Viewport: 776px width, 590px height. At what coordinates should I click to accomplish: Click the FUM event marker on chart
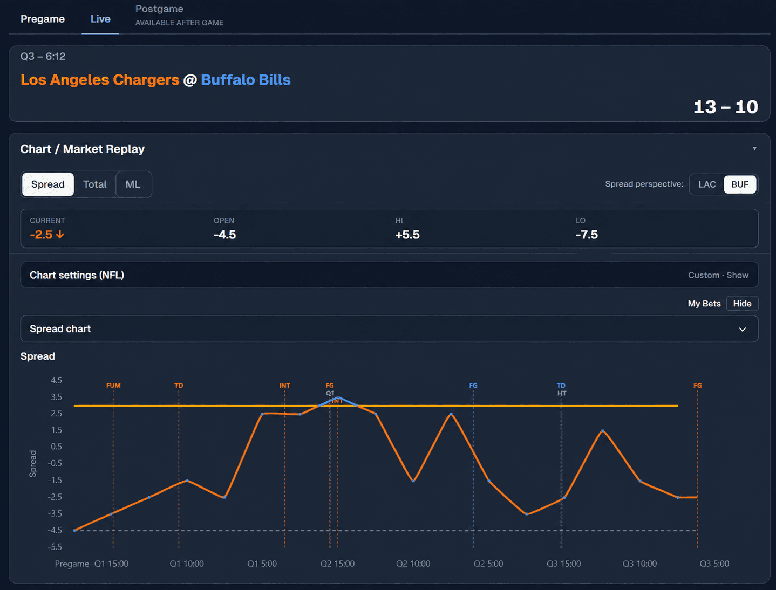tap(113, 386)
